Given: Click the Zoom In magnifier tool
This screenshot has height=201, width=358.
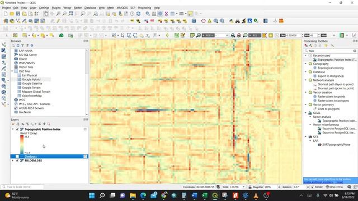Looking at the screenshot, I should (58, 13).
